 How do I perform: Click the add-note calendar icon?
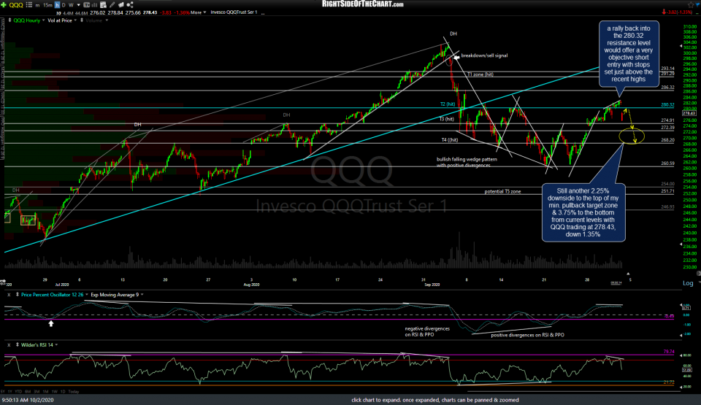[103, 5]
